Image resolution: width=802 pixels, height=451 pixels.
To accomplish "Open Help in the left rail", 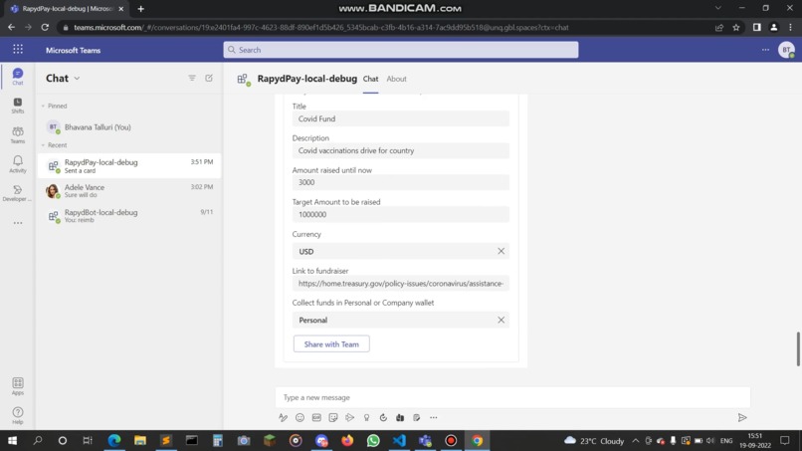I will point(17,415).
